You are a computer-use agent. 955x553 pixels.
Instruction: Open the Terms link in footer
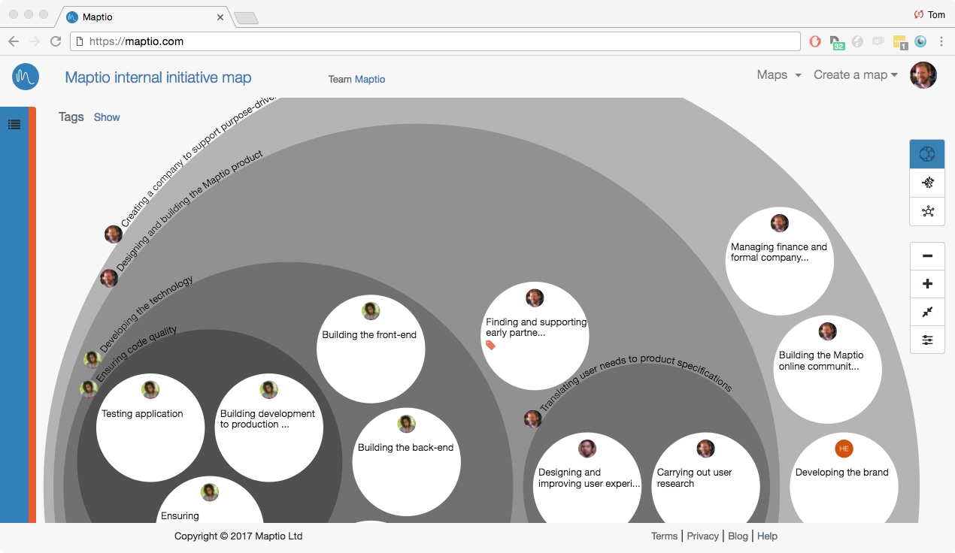[x=664, y=536]
